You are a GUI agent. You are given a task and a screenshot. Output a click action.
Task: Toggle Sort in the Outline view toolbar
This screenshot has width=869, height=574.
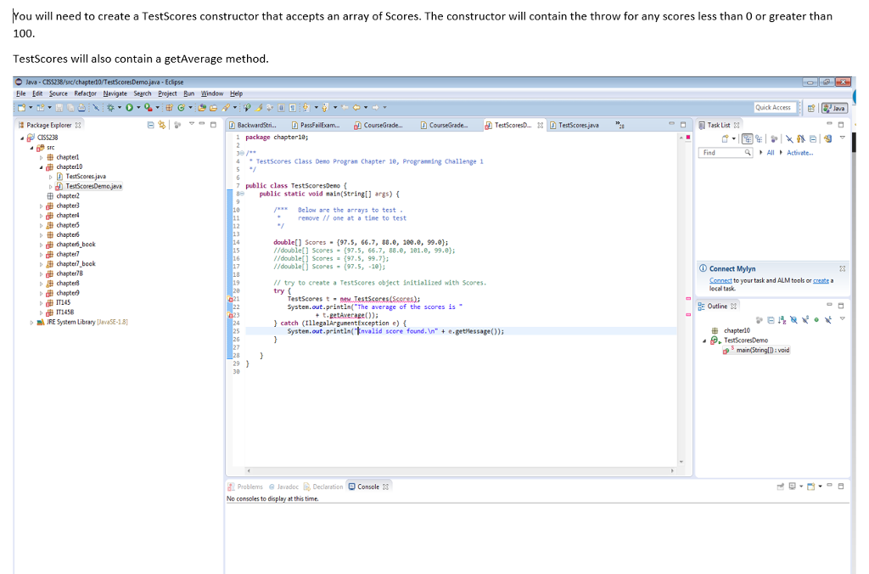pyautogui.click(x=781, y=318)
